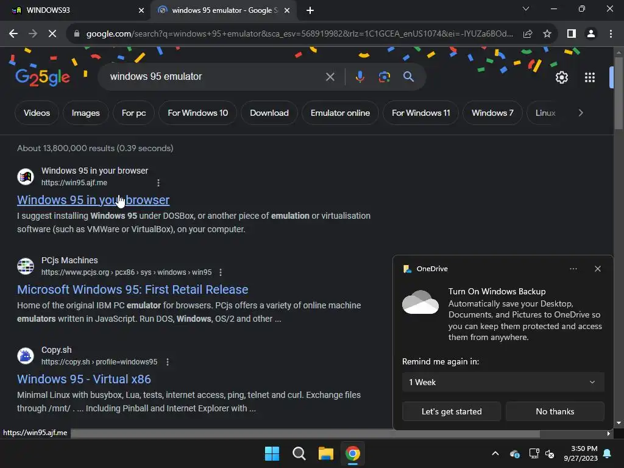Select the For pc filter chip
This screenshot has height=468, width=624.
click(x=133, y=113)
